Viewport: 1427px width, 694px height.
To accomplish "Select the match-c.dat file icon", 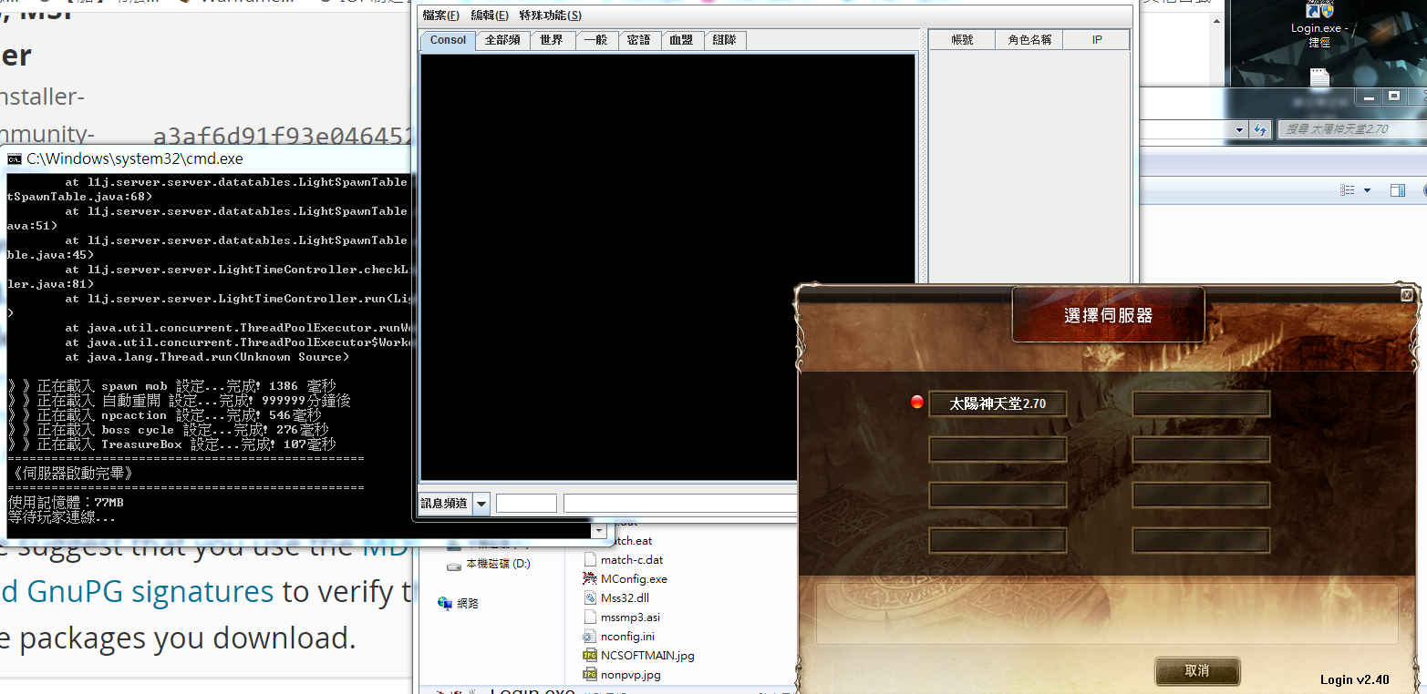I will [x=589, y=559].
